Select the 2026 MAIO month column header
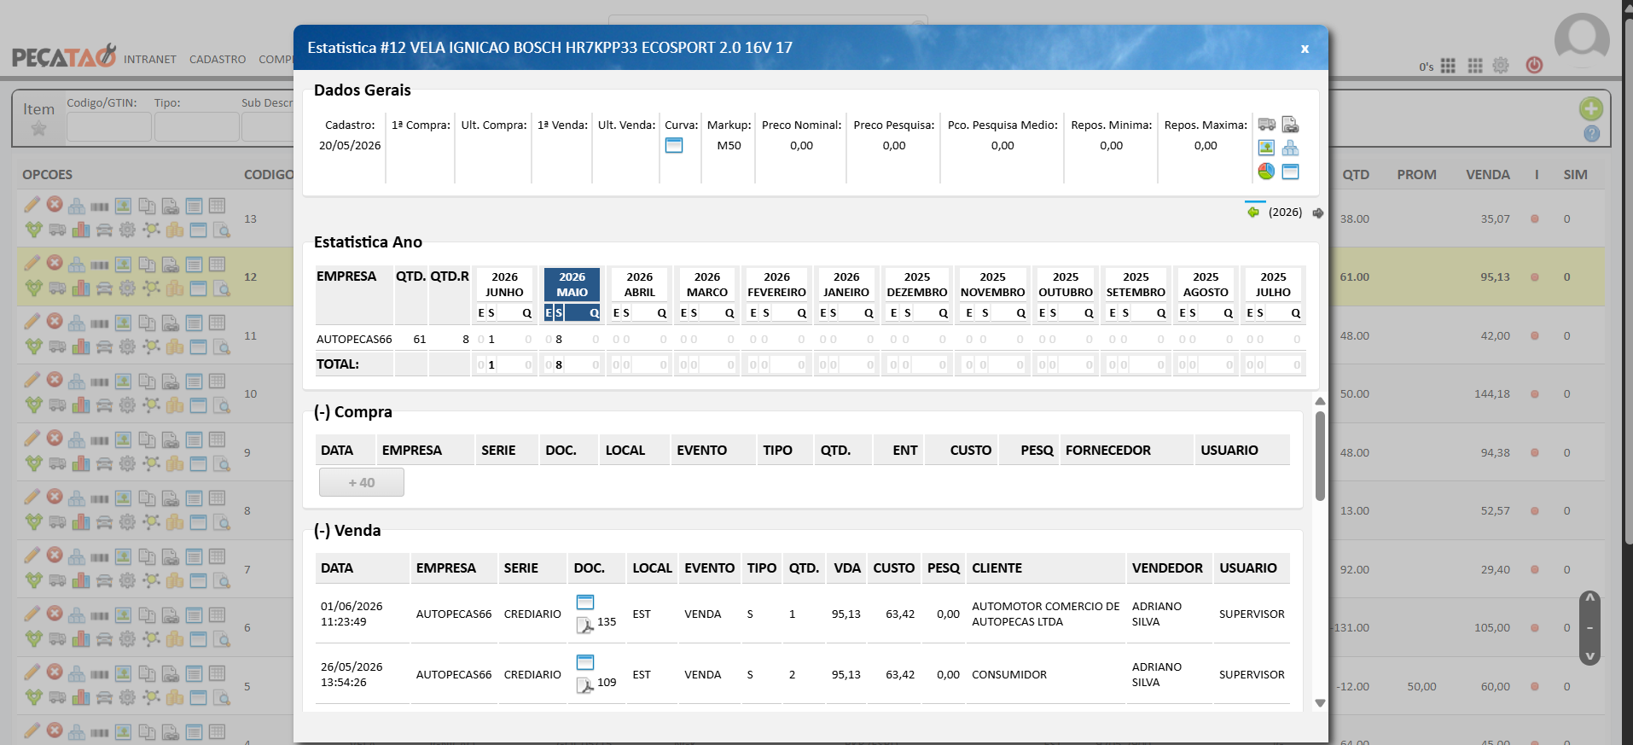This screenshot has height=745, width=1633. pyautogui.click(x=572, y=284)
